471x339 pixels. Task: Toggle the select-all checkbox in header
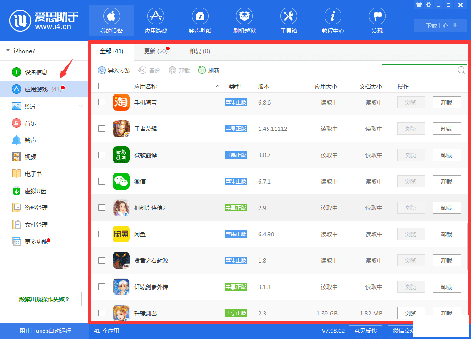click(x=102, y=86)
